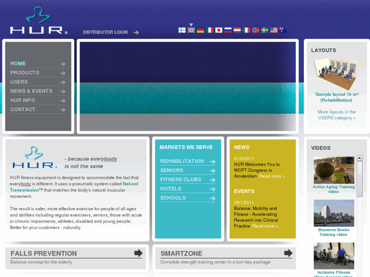Viewport: 370px width, 277px height.
Task: Click the arrow next to News & Events
Action: (x=63, y=91)
